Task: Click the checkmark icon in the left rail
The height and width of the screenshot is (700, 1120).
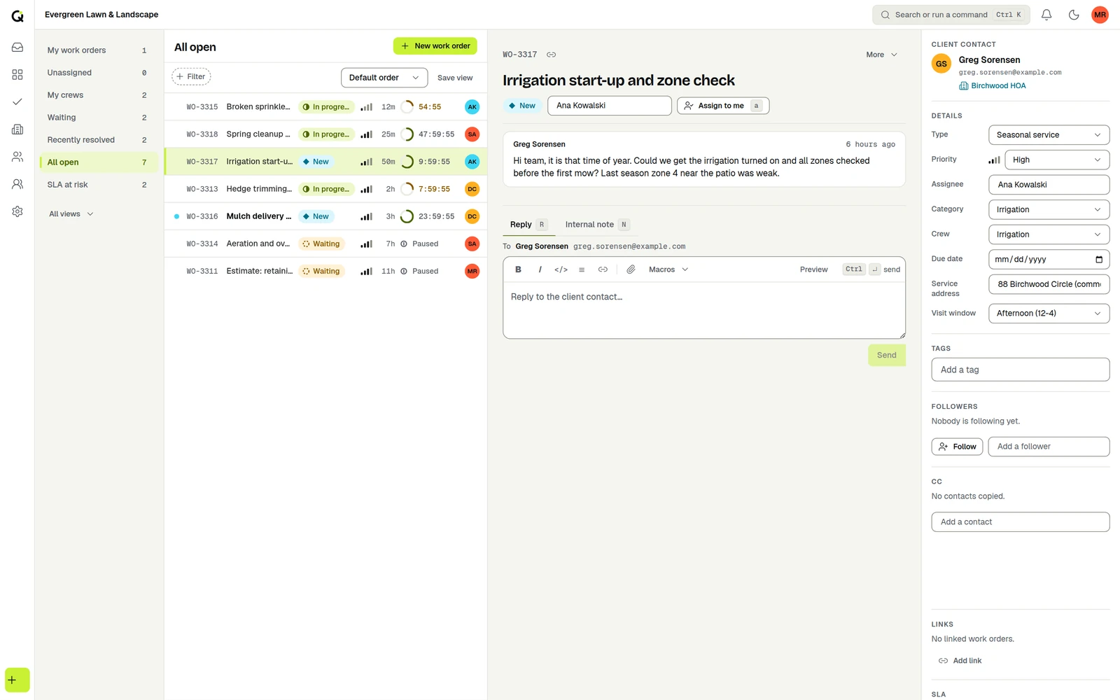Action: pyautogui.click(x=17, y=101)
